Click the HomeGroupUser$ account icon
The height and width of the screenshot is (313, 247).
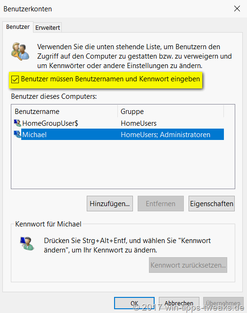(17, 123)
